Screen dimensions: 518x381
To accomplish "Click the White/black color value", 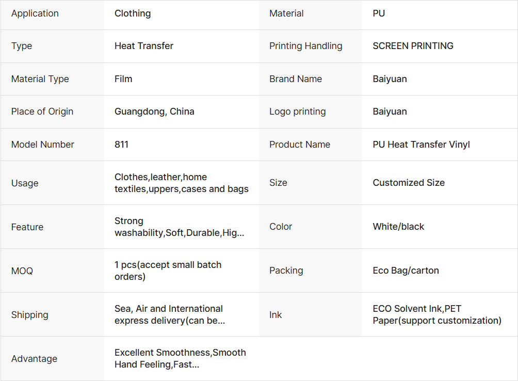I will (x=398, y=227).
